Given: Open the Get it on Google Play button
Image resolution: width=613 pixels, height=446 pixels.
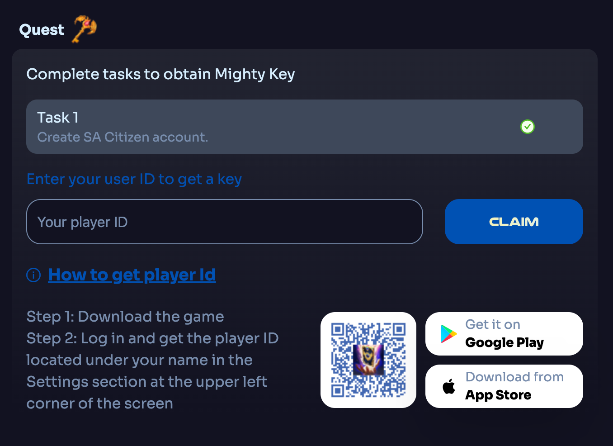Looking at the screenshot, I should pos(504,334).
